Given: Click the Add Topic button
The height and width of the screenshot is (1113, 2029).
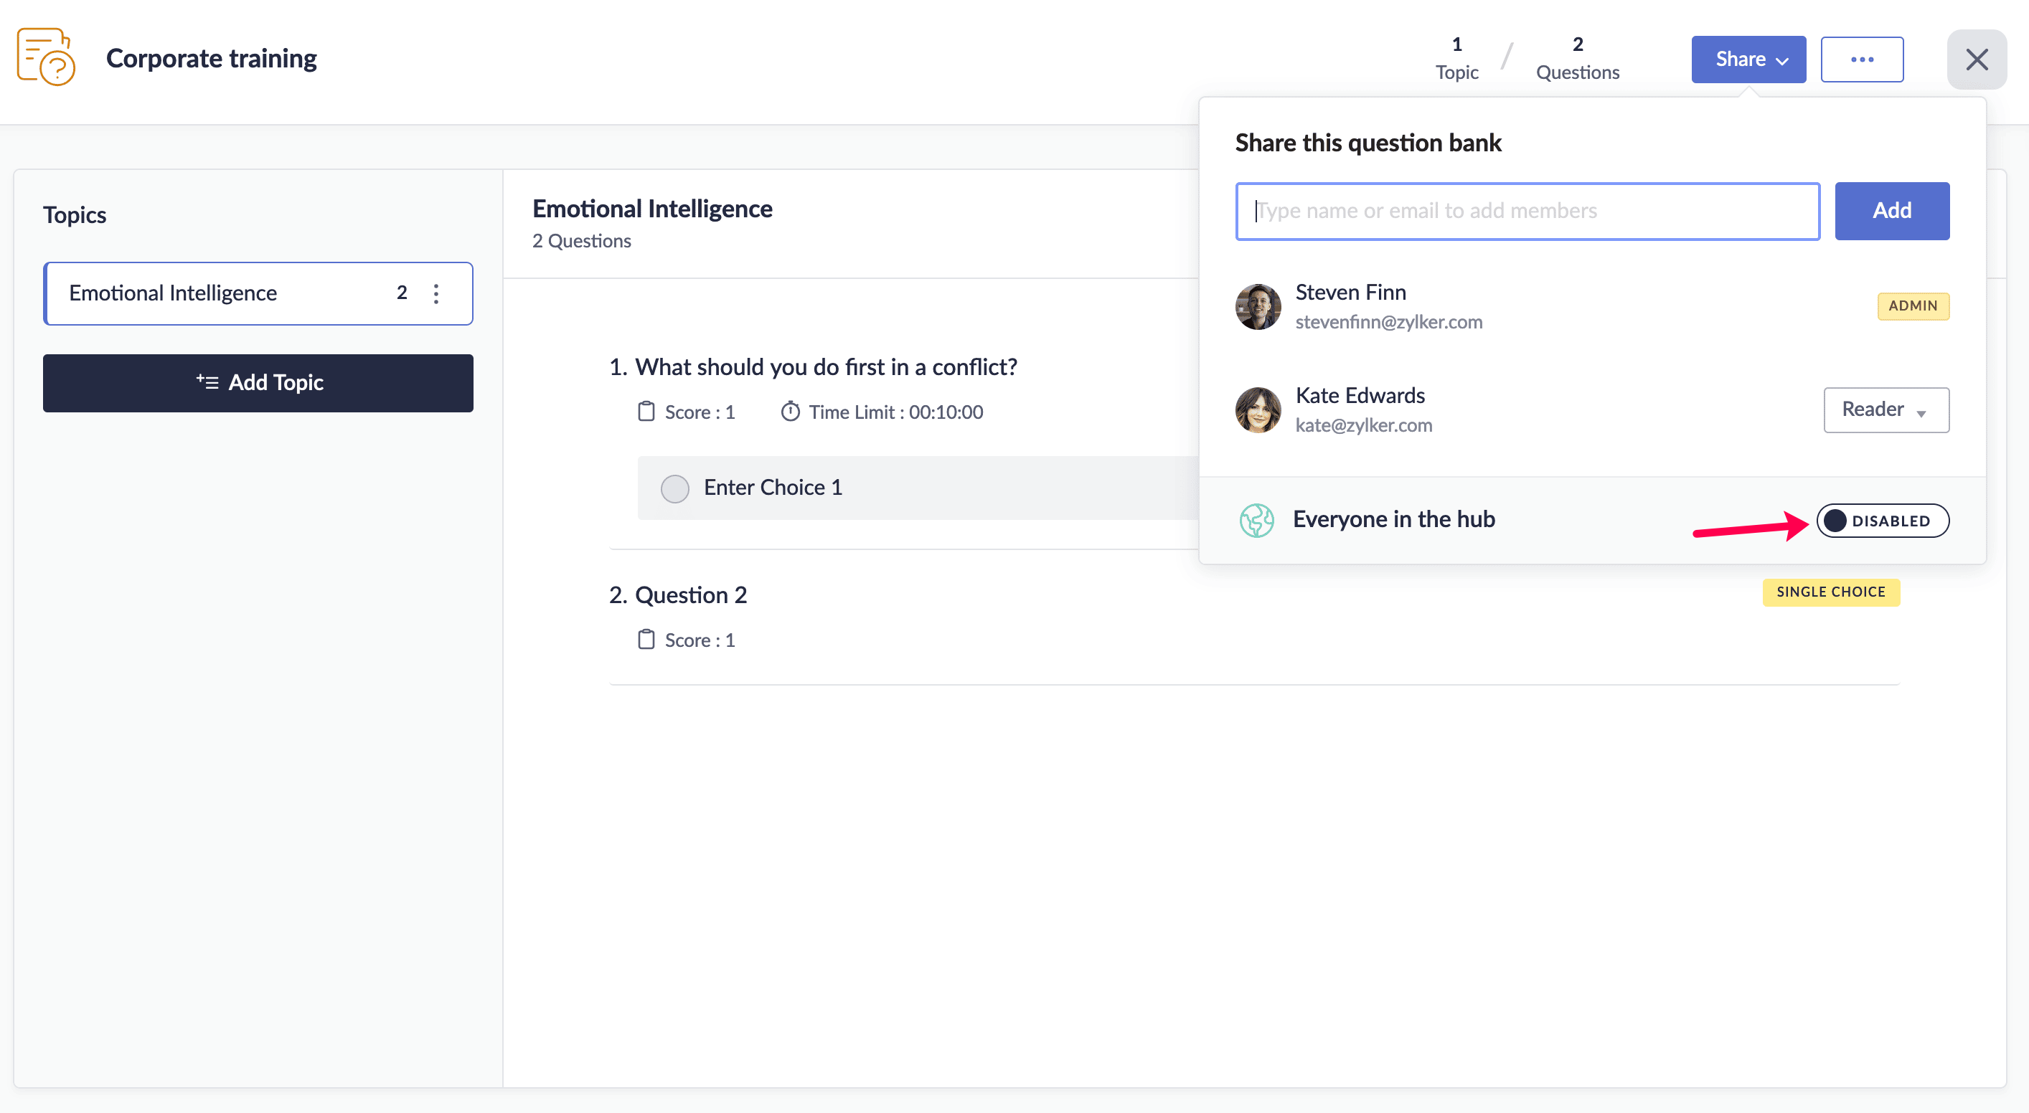Looking at the screenshot, I should 258,384.
